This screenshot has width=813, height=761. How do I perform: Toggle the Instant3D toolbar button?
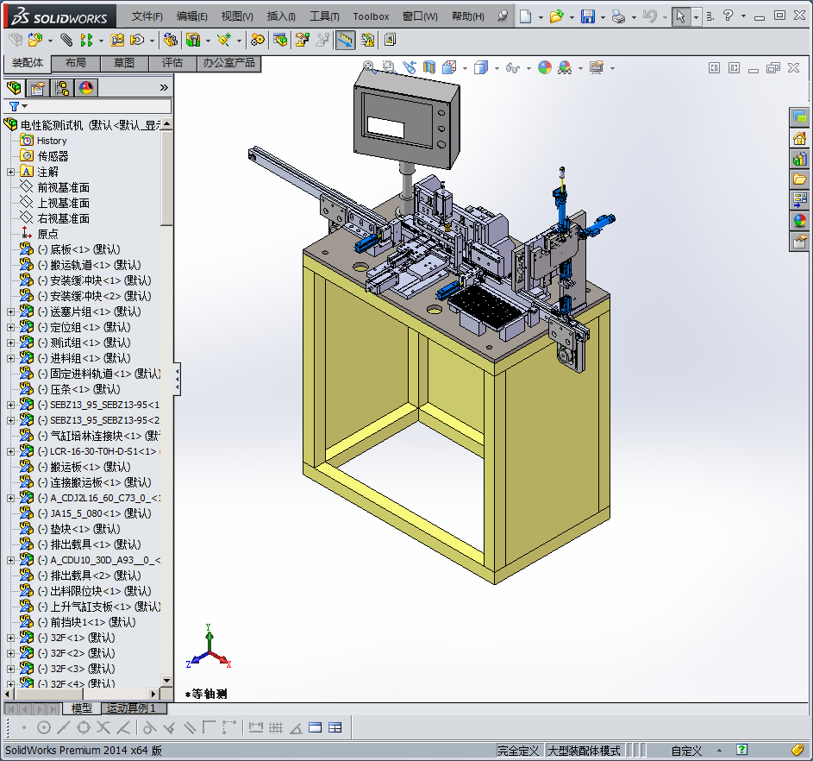click(x=345, y=40)
